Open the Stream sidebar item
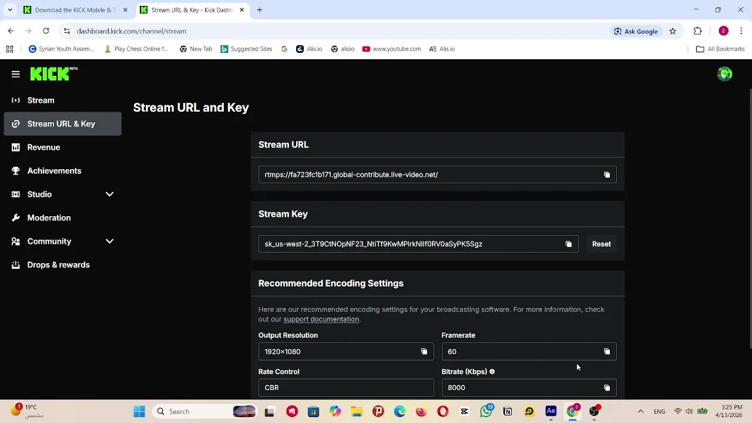The width and height of the screenshot is (752, 423). [62, 100]
